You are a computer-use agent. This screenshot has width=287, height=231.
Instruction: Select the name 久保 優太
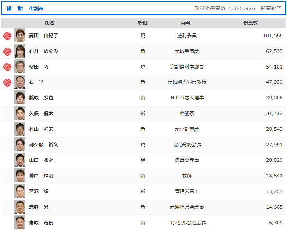41,113
